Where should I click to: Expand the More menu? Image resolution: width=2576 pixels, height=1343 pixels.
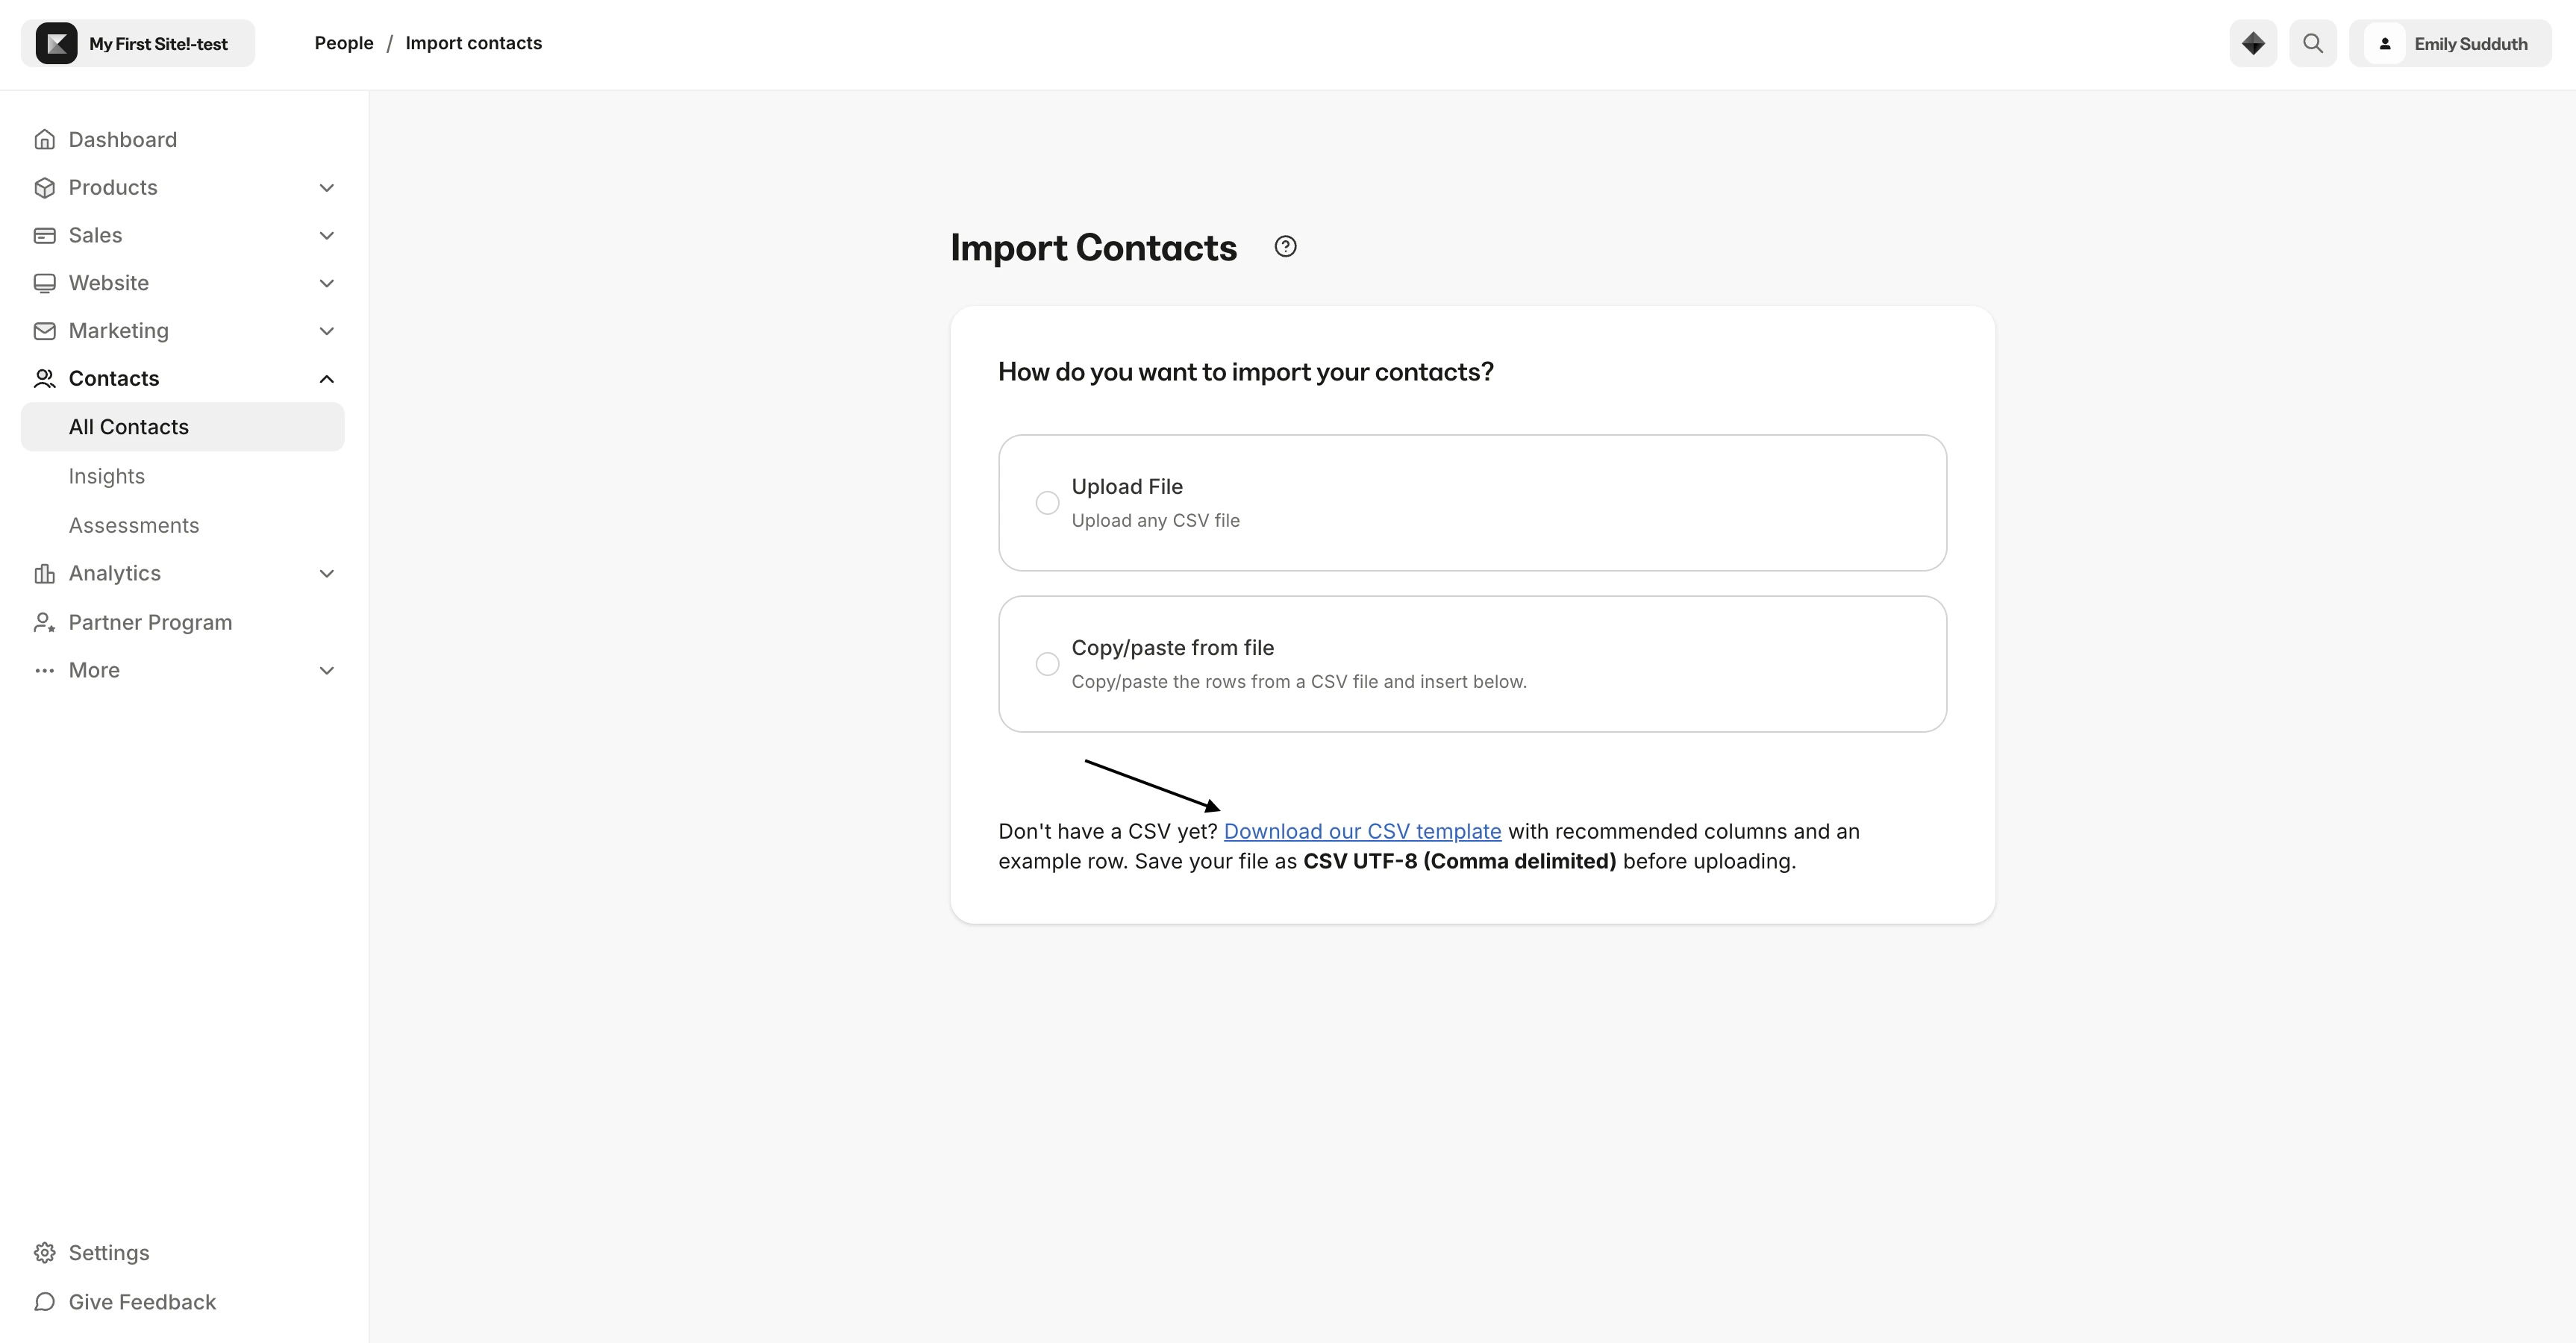click(326, 670)
